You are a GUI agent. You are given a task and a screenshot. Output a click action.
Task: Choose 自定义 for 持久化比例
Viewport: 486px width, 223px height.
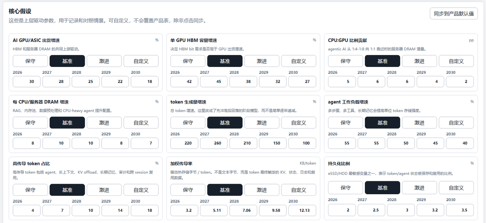[456, 188]
